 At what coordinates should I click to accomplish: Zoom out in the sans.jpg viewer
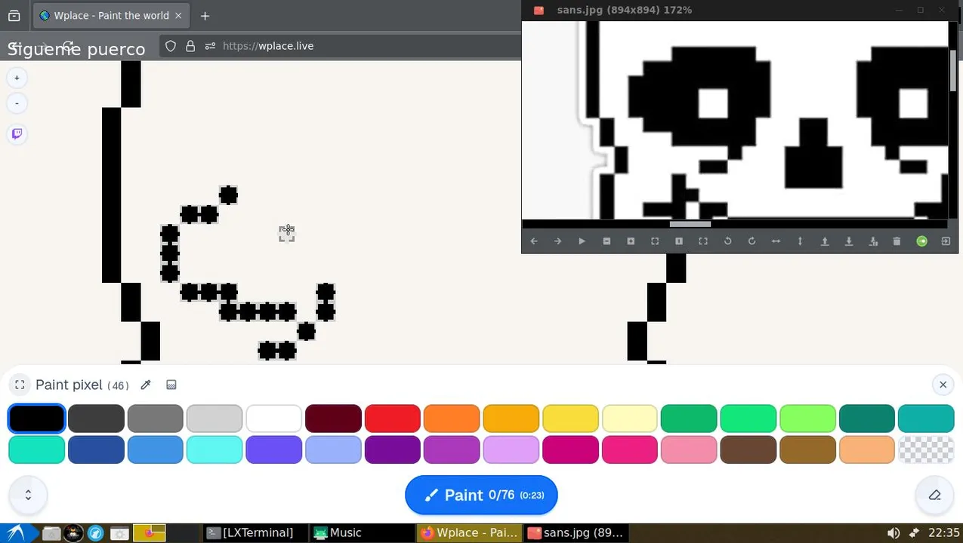pyautogui.click(x=607, y=241)
